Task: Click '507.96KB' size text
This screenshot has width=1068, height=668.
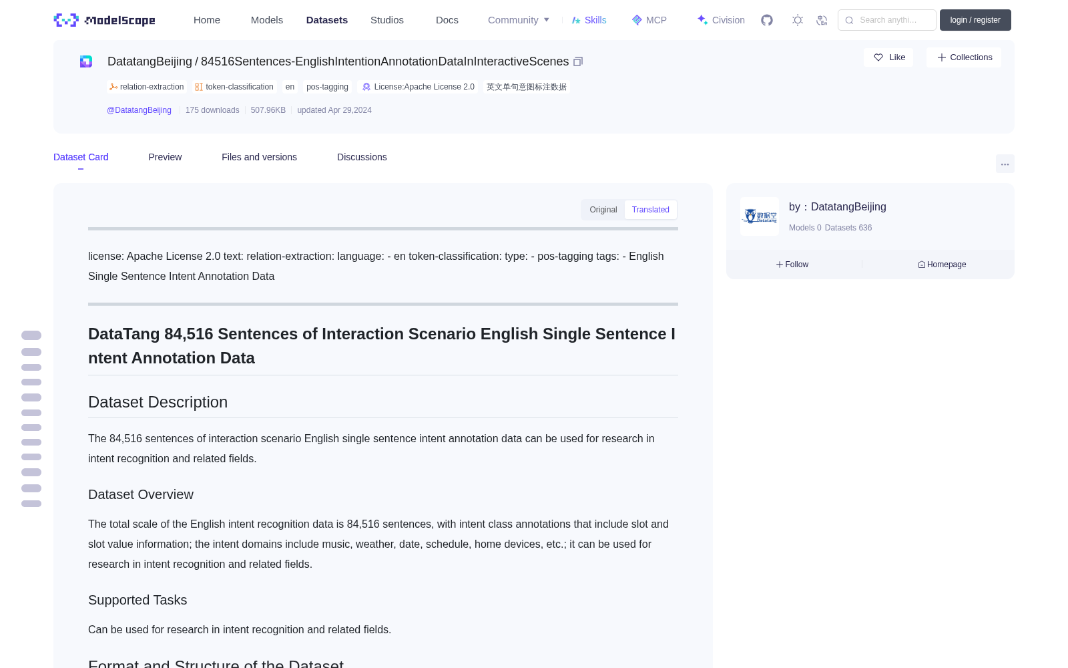Action: pos(268,110)
